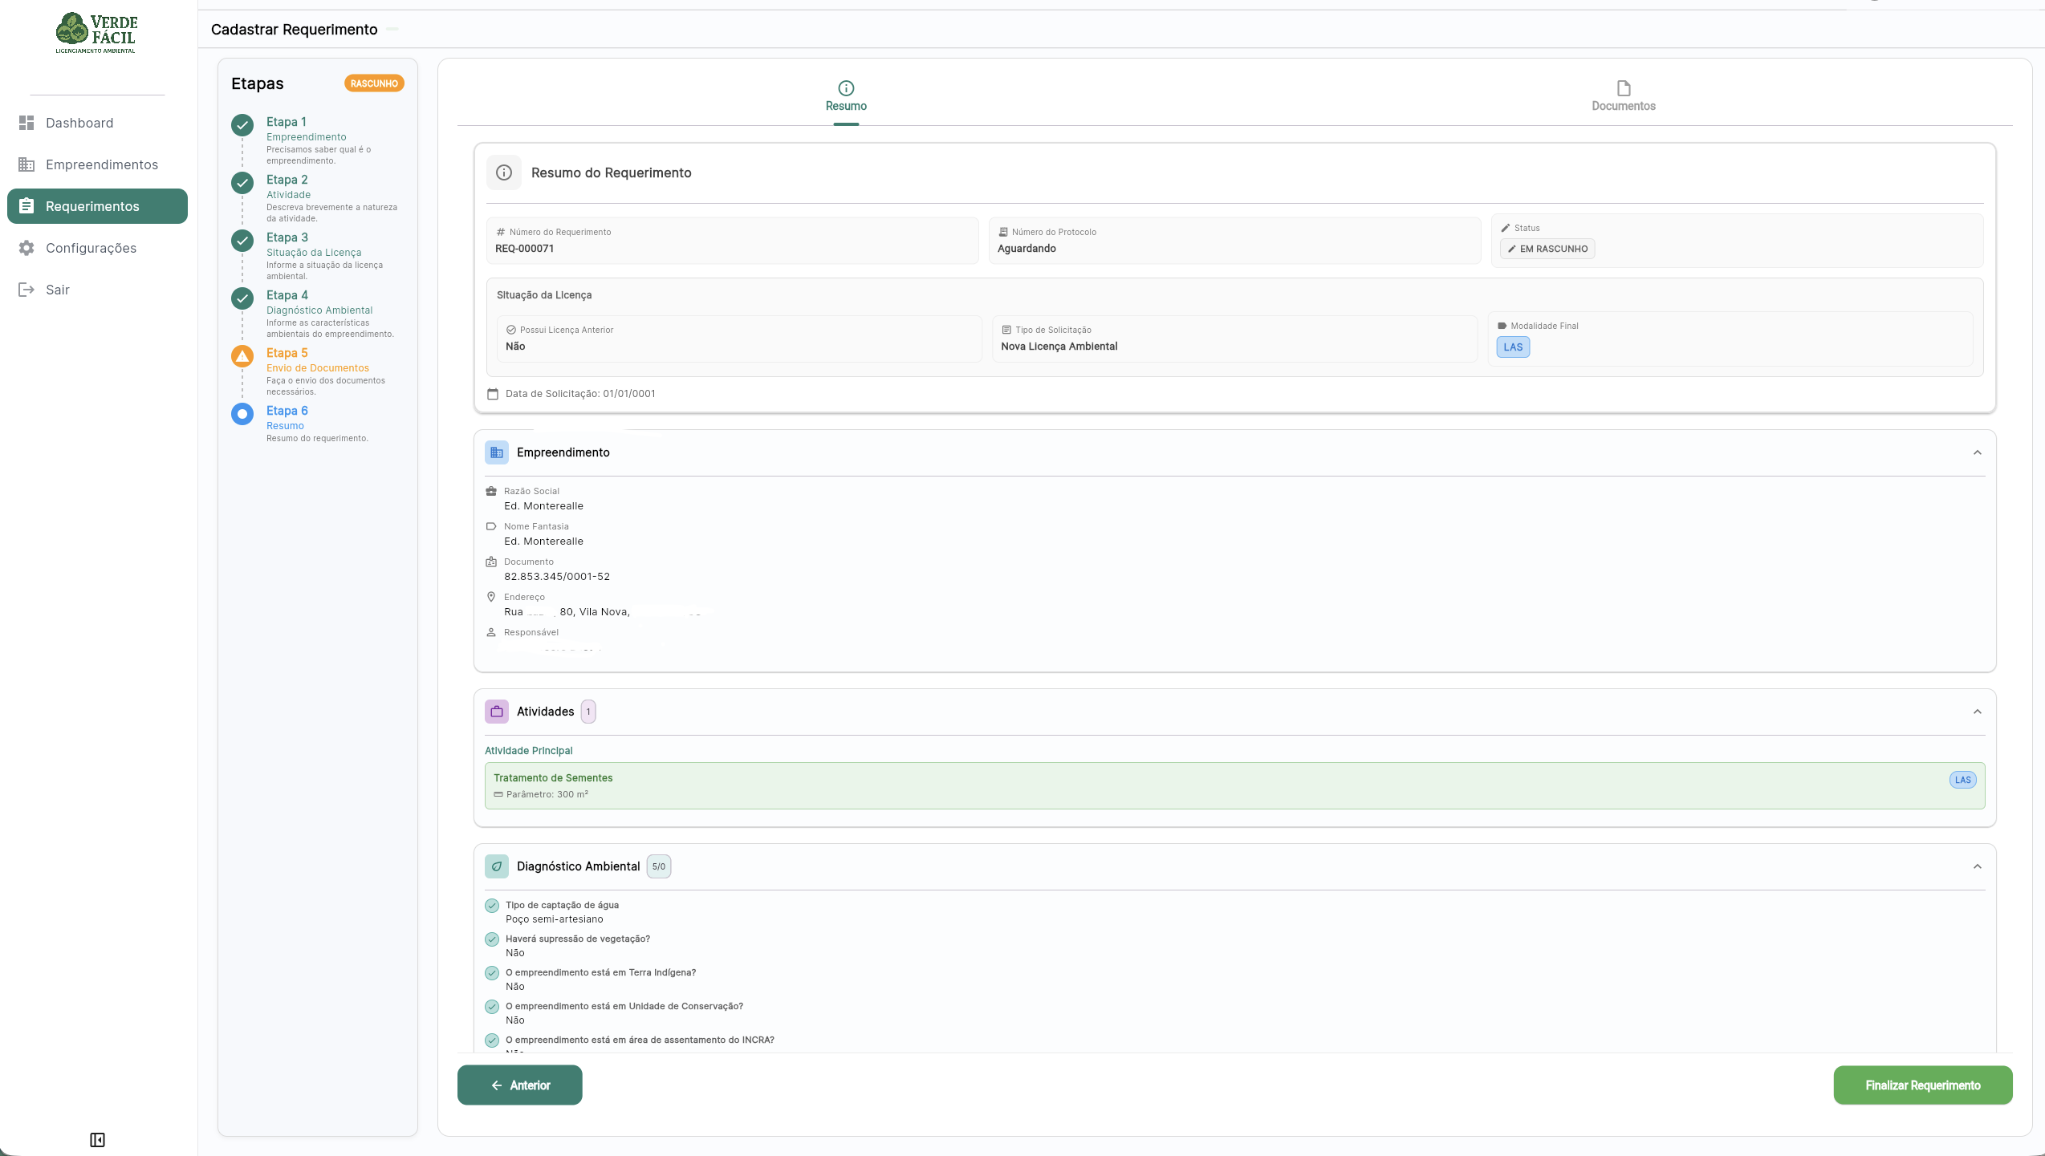This screenshot has height=1156, width=2045.
Task: Click the Configurações gear icon
Action: click(26, 248)
